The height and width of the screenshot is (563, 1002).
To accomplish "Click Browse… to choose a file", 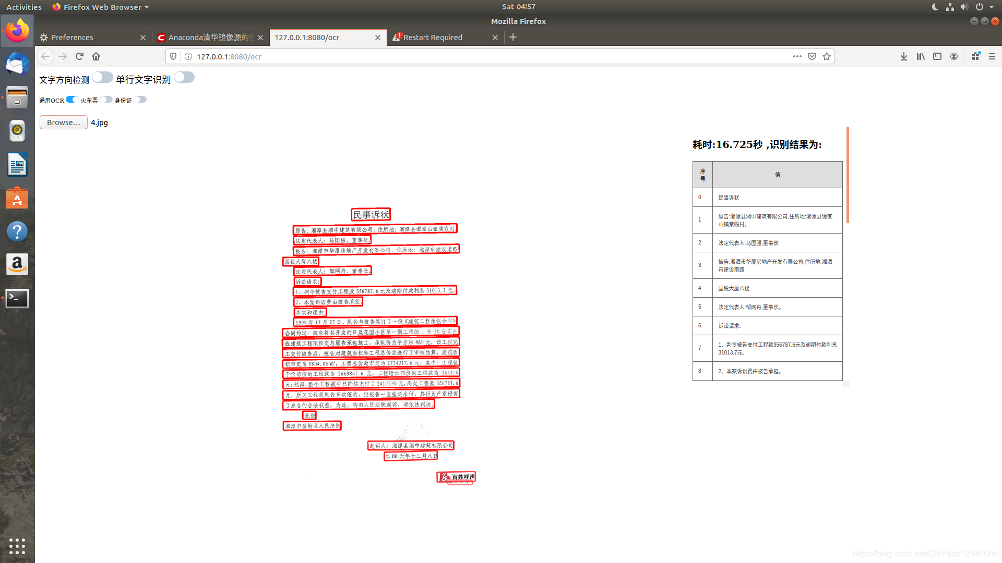I will pos(63,123).
